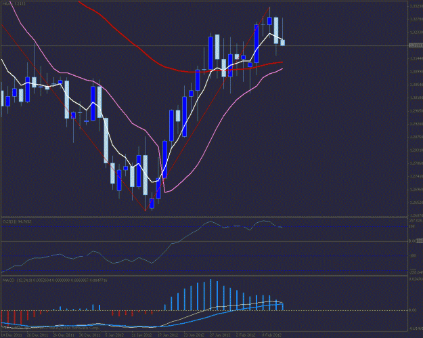
Task: Click the last candlestick on the chart
Action: click(282, 43)
